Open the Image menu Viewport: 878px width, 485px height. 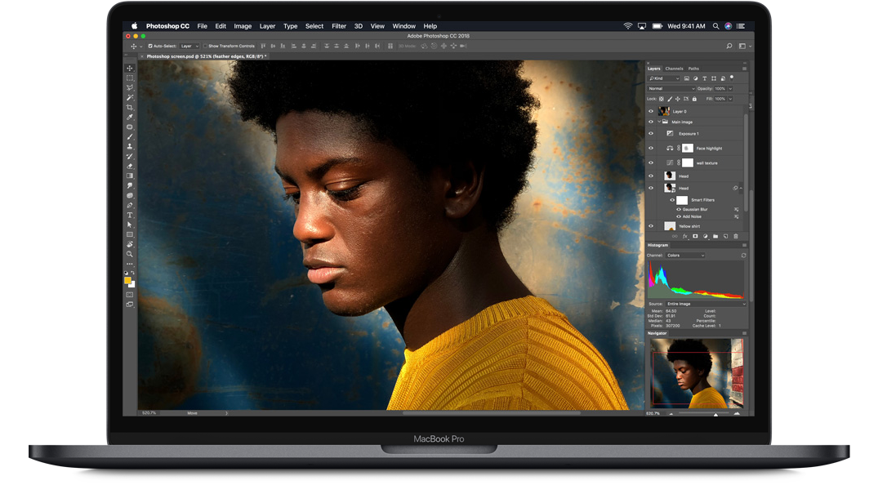(243, 26)
